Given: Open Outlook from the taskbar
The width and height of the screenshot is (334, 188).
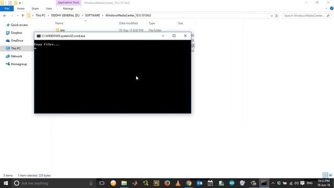Looking at the screenshot, I should [199, 183].
